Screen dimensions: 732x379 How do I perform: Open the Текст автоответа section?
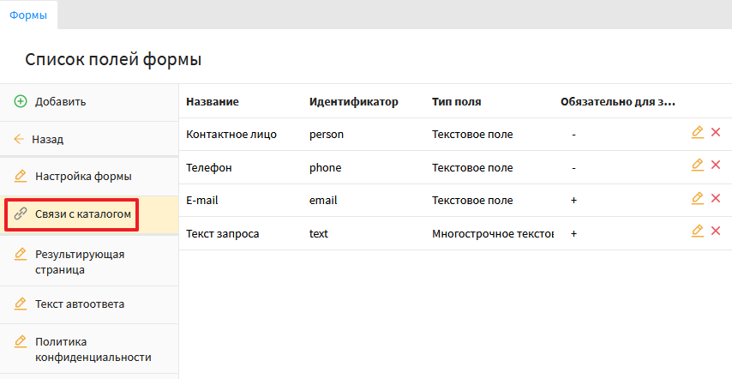(80, 304)
